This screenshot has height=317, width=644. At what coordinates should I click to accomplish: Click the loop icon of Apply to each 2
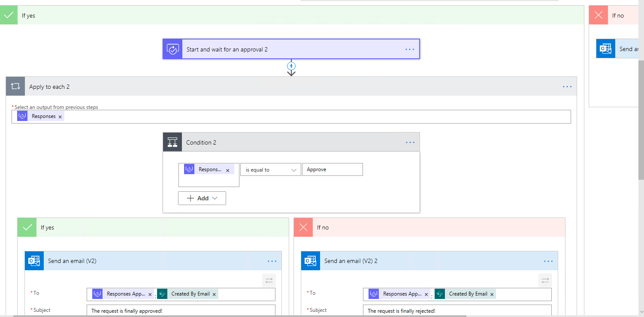click(x=15, y=86)
